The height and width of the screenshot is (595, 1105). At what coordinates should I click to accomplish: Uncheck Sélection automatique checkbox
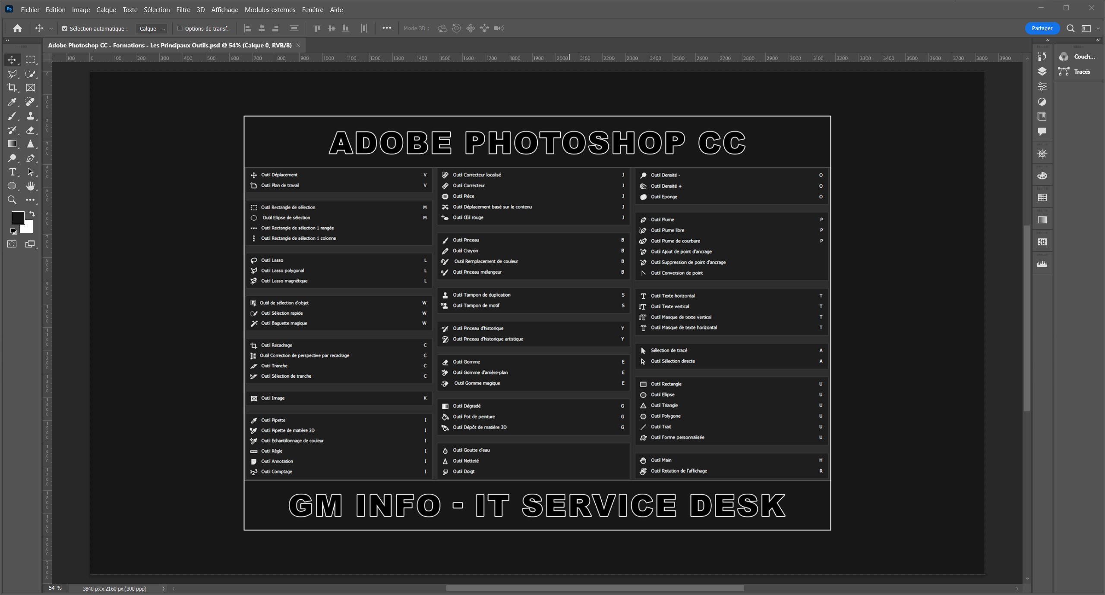pos(65,28)
